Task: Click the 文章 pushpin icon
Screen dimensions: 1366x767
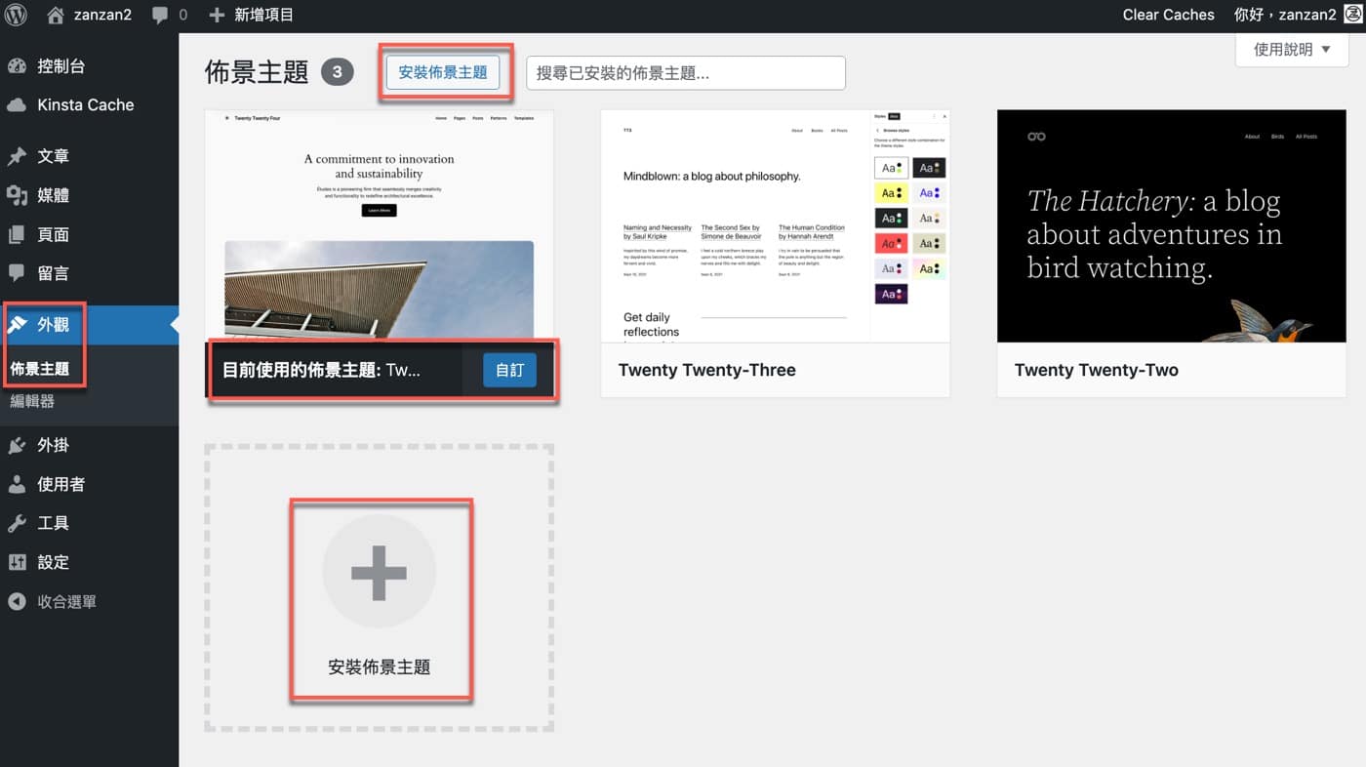Action: pos(17,156)
